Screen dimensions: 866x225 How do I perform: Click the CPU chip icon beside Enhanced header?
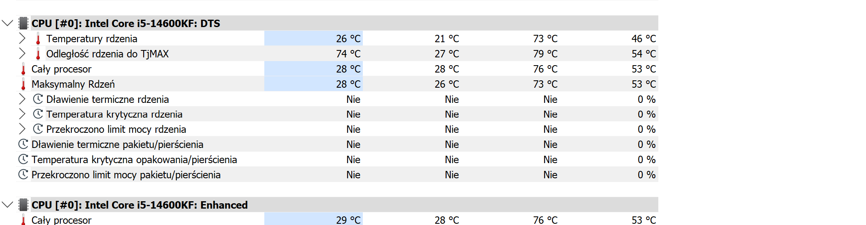pos(23,205)
